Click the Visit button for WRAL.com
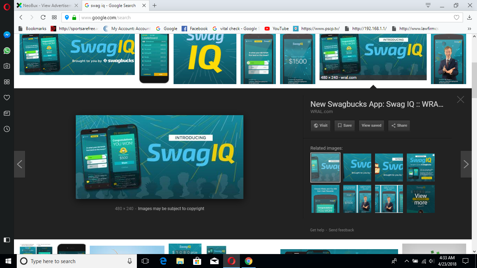The image size is (477, 268). pyautogui.click(x=321, y=126)
